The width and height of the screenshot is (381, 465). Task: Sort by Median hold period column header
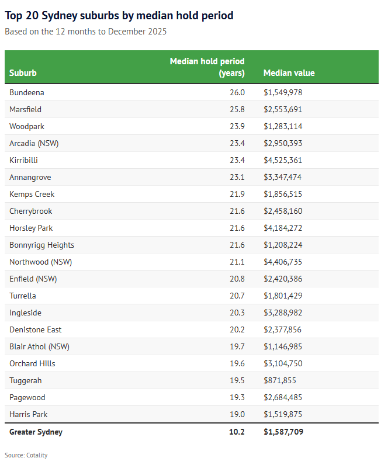(207, 67)
